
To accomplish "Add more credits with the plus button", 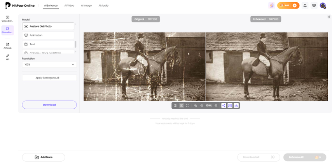I will [295, 6].
